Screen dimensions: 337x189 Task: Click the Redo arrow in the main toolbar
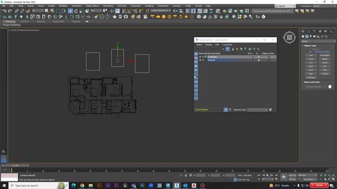[10, 11]
